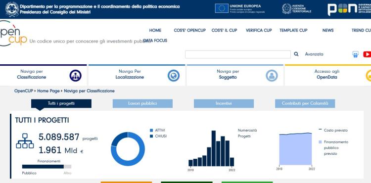This screenshot has height=183, width=371.
Task: Open the Avanzata advanced search link
Action: pos(314,54)
